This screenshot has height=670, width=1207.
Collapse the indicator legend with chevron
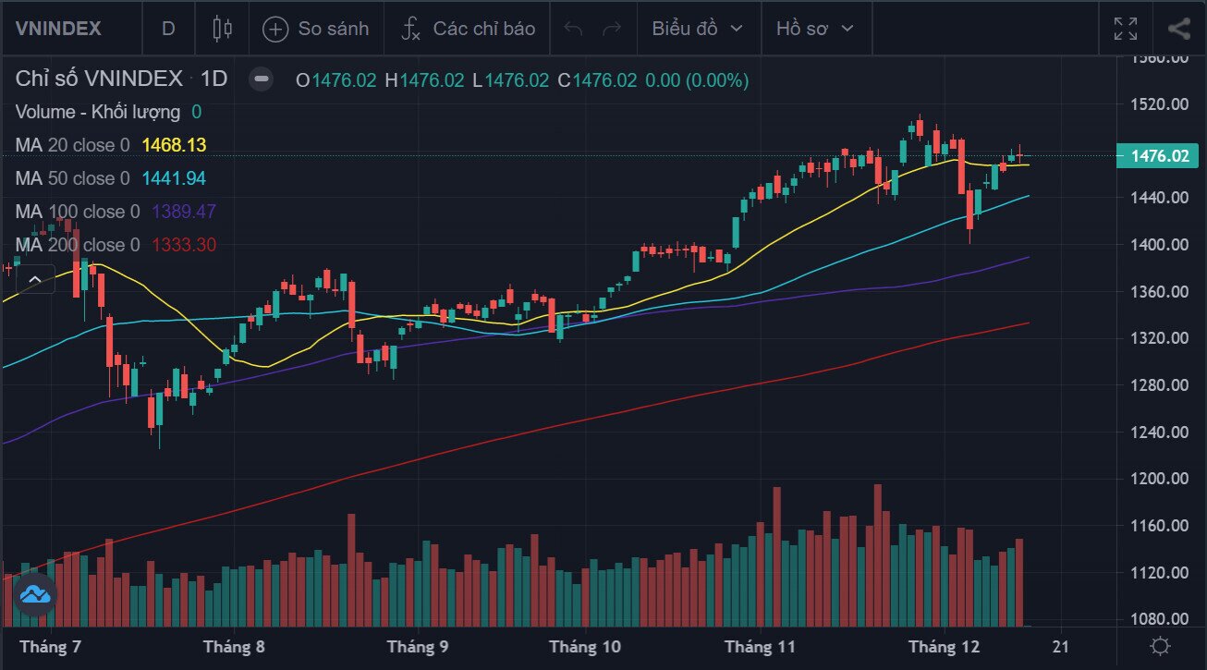(34, 278)
